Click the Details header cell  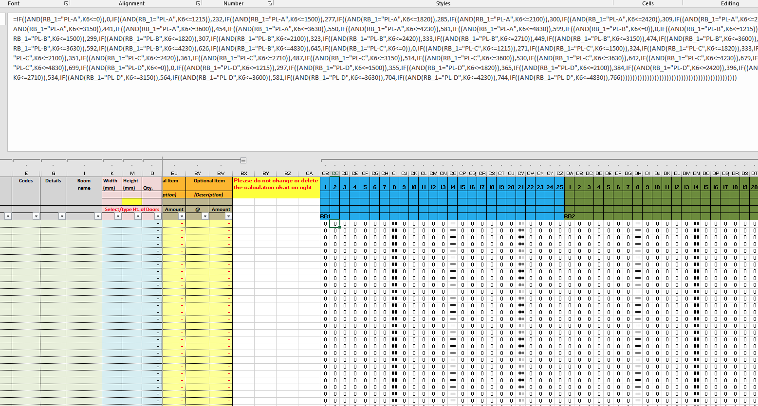54,181
